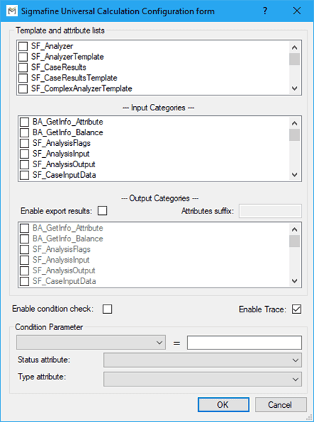Enable SF_AnalysisFlags in Input Categories
Image resolution: width=314 pixels, height=422 pixels.
pos(24,143)
